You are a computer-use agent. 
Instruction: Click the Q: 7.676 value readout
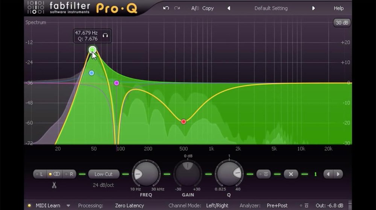(88, 39)
